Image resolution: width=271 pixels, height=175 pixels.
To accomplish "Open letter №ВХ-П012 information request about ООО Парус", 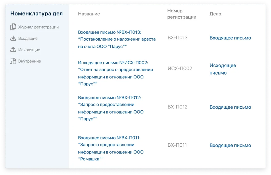I will pos(110,107).
